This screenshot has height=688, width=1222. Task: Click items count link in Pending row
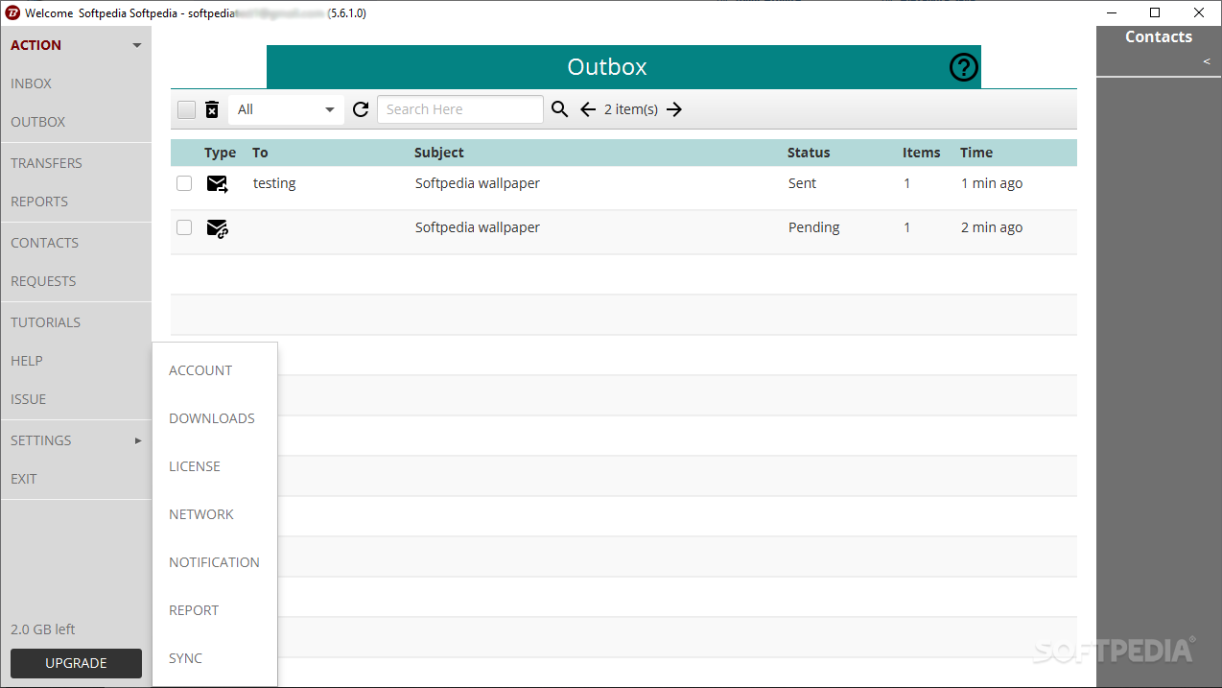pyautogui.click(x=907, y=227)
